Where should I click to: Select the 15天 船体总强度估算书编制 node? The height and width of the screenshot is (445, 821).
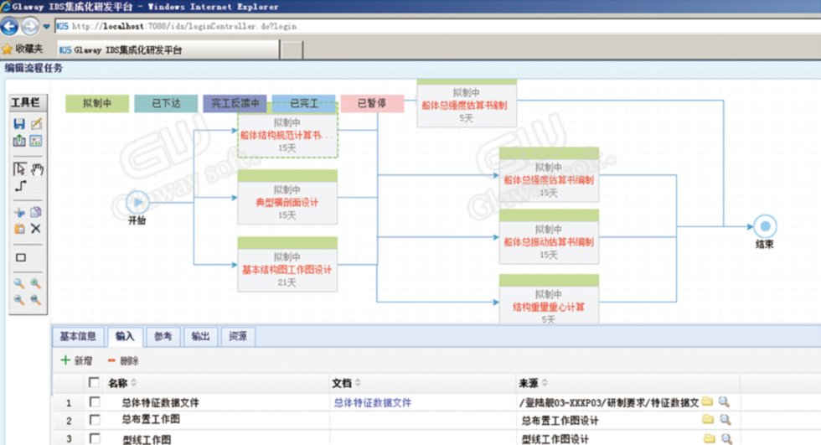point(549,175)
